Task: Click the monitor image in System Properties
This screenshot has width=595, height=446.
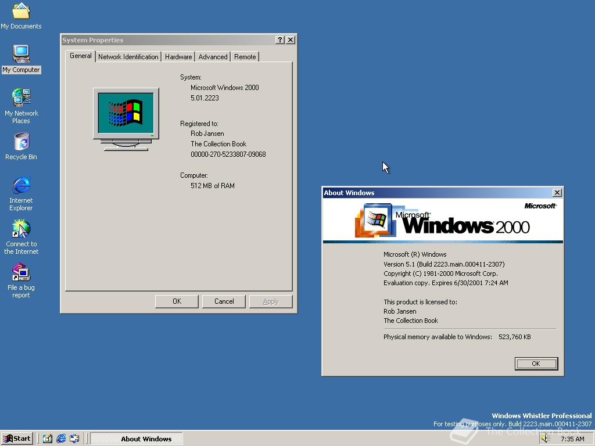Action: [126, 119]
